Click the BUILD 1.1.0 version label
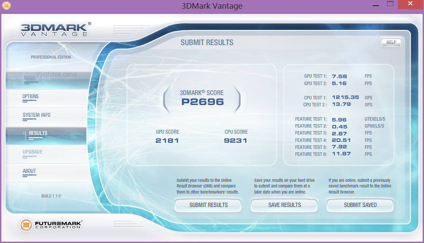The height and width of the screenshot is (243, 424). point(51,196)
